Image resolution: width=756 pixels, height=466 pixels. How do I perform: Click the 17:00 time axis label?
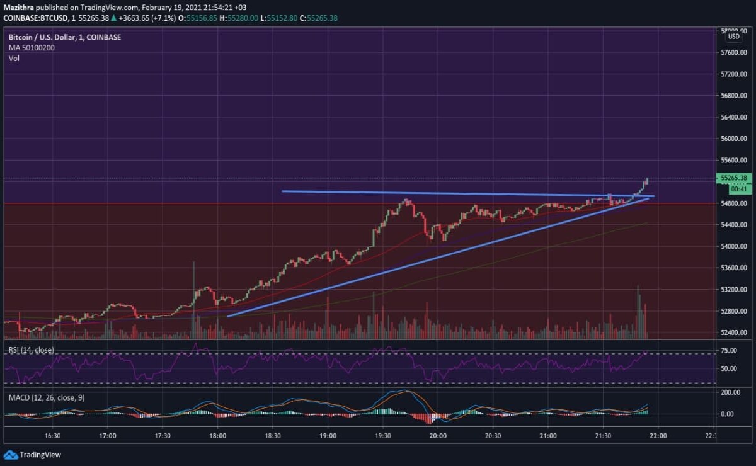point(108,435)
